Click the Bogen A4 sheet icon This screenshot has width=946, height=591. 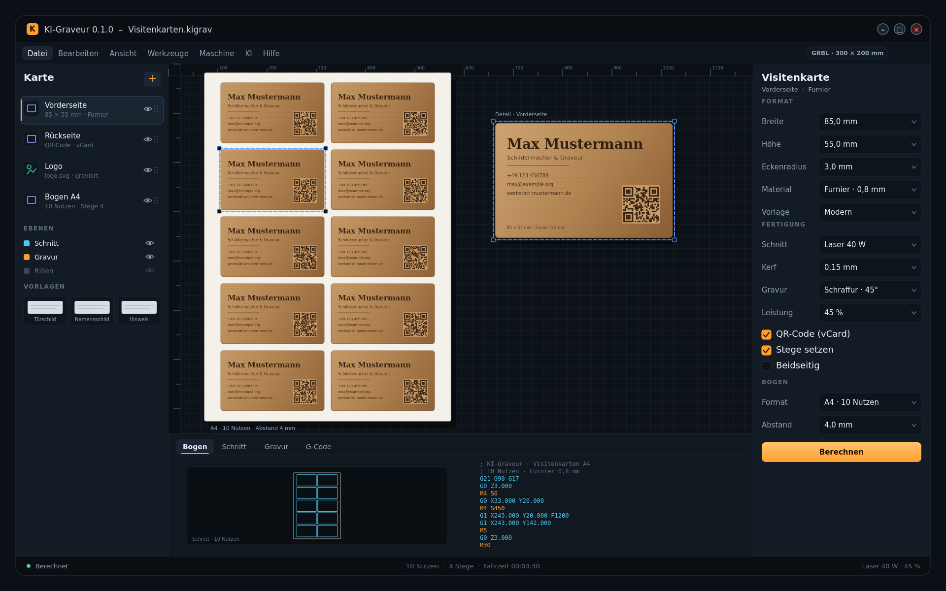tap(32, 200)
